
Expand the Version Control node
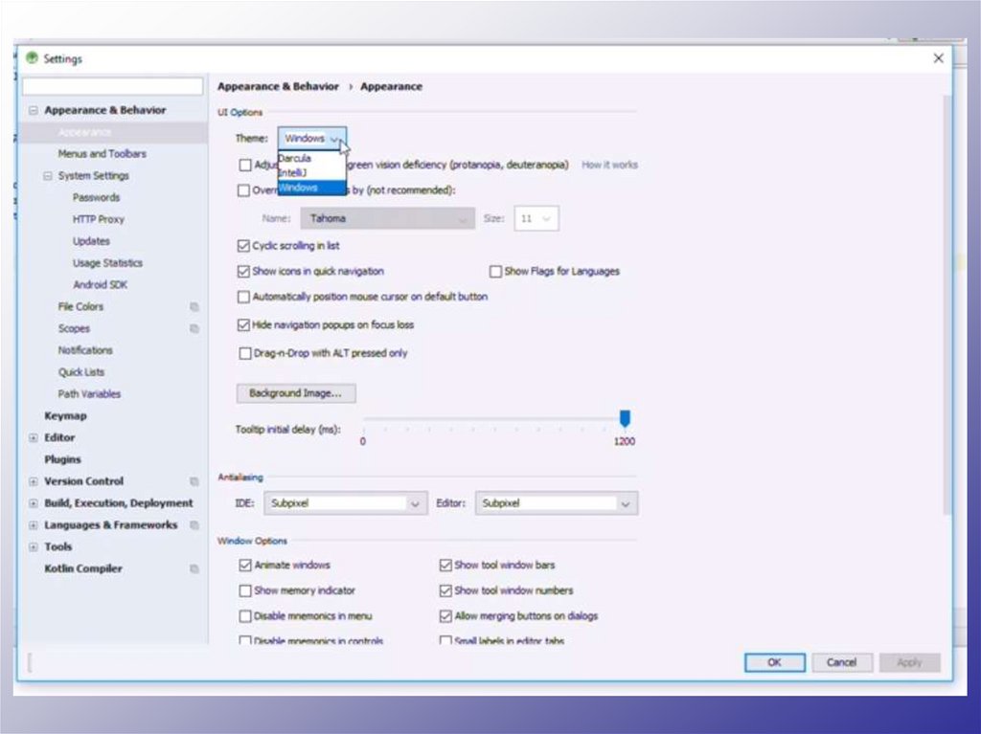tap(34, 481)
